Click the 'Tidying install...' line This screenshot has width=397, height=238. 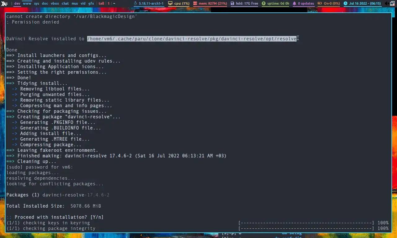point(37,83)
